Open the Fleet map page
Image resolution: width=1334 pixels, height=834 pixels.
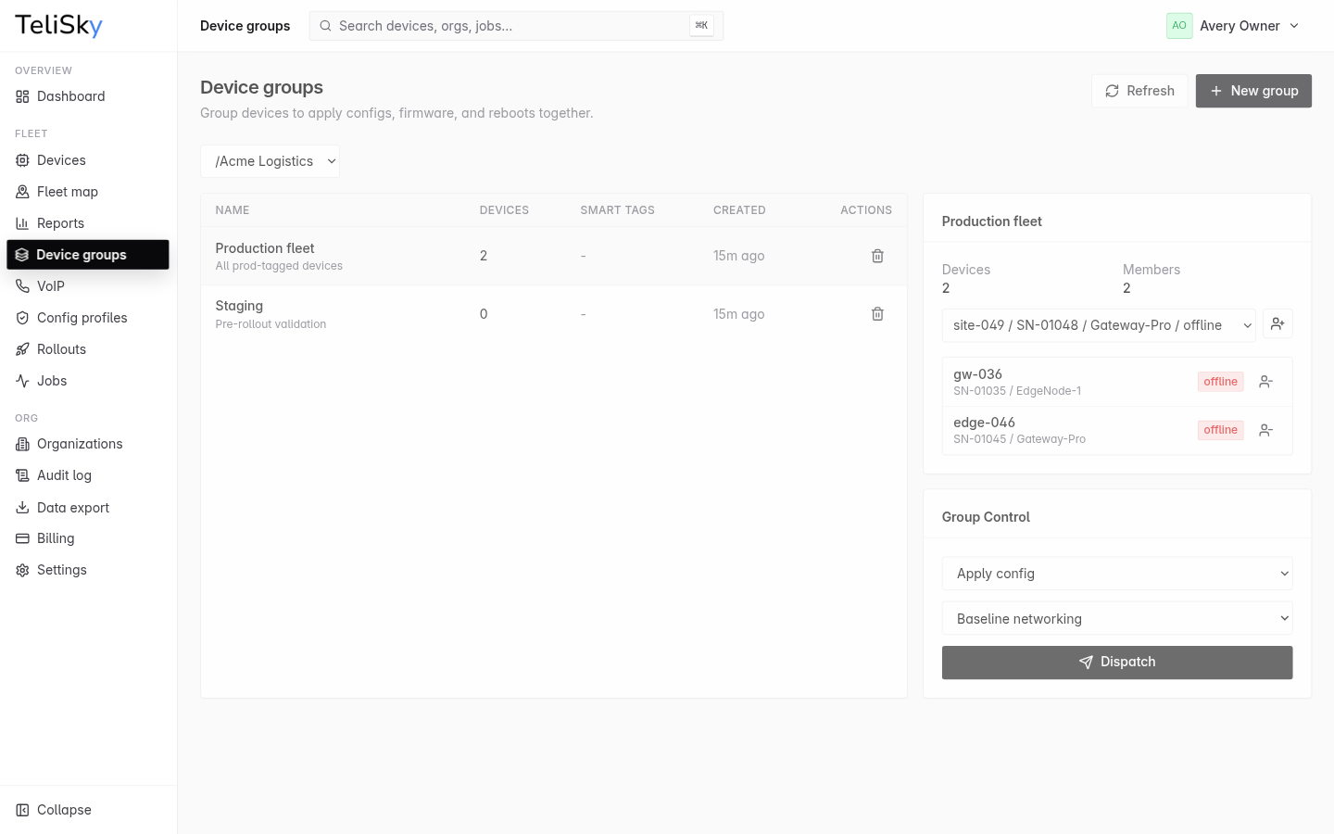(x=88, y=192)
